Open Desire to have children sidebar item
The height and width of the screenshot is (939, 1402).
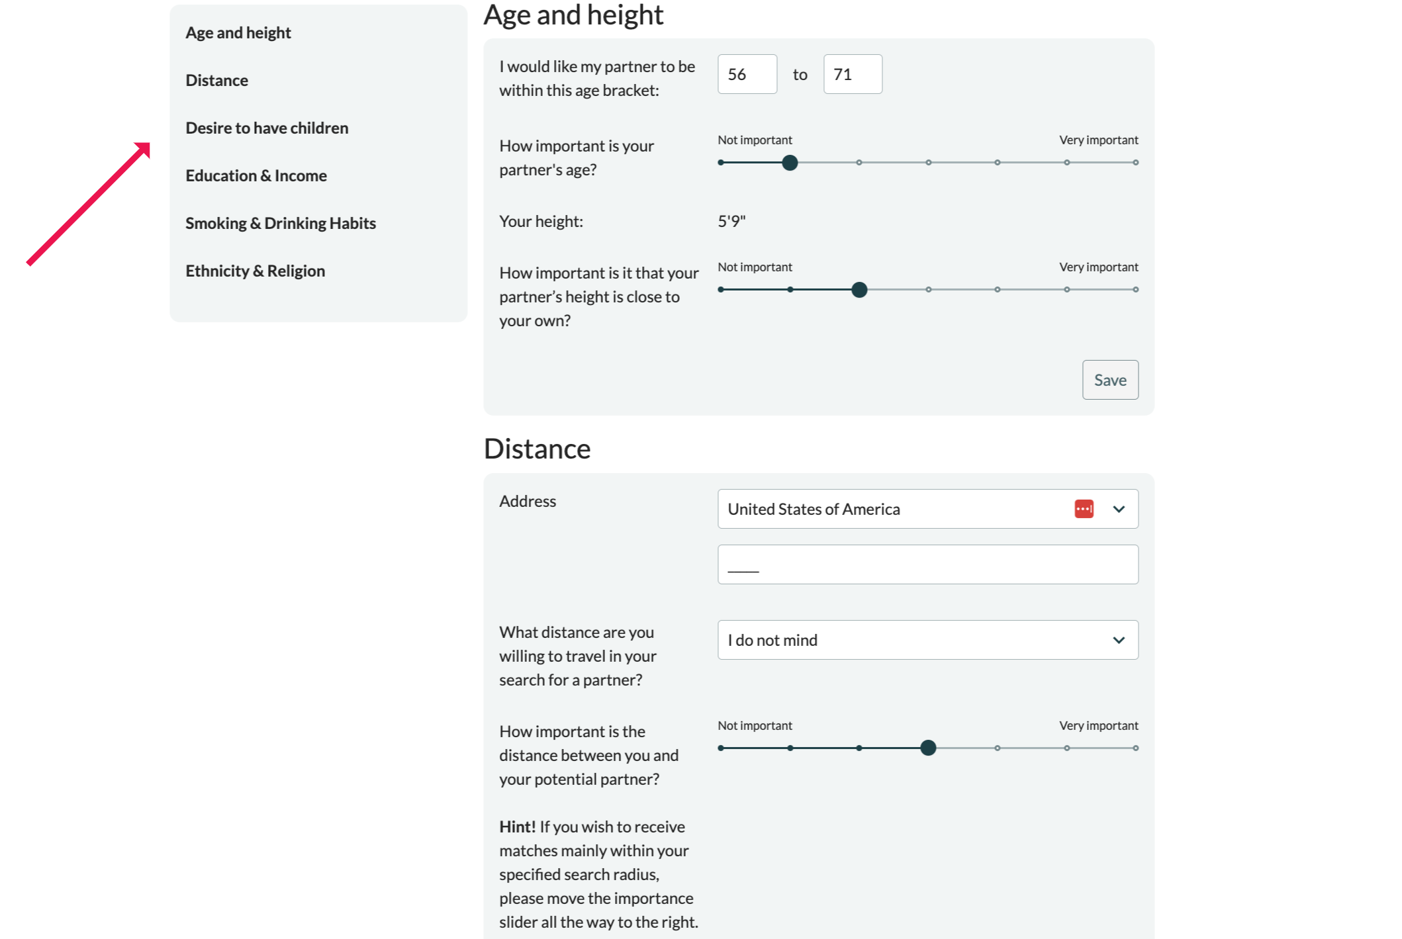coord(267,128)
